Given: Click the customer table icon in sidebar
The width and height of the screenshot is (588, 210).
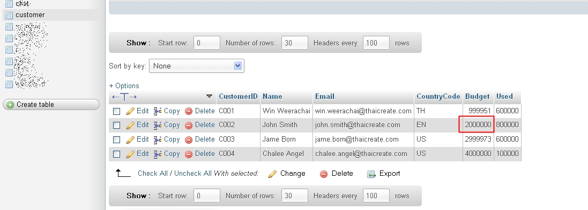Looking at the screenshot, I should (x=9, y=15).
